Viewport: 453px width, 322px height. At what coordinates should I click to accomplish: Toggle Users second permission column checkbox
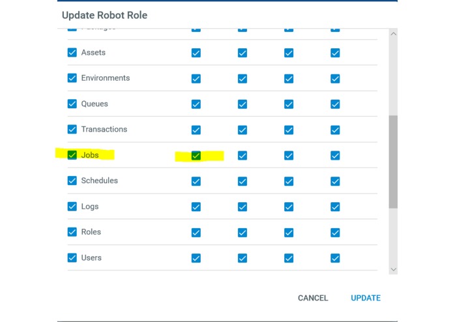(242, 258)
